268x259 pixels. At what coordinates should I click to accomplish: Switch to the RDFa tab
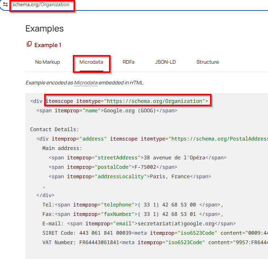[129, 62]
